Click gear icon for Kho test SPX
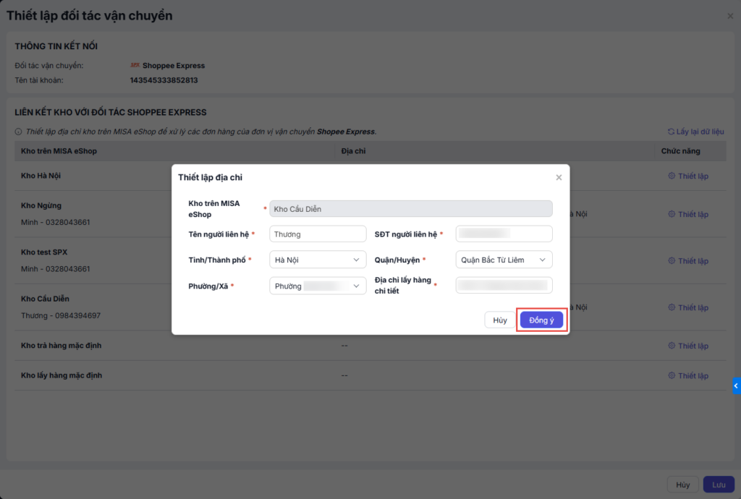 672,261
